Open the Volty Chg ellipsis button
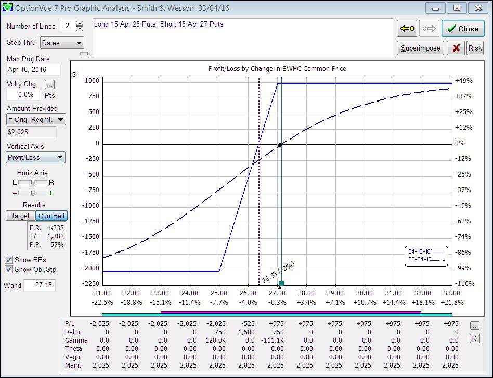493x378 pixels. 50,84
